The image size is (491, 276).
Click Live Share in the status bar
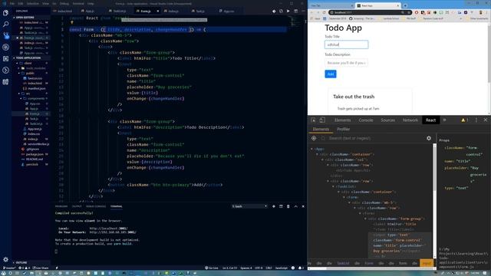pos(41,268)
